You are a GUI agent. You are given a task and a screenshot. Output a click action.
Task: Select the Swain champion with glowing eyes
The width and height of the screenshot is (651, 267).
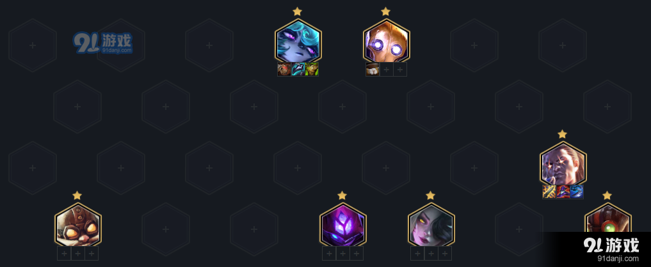(x=563, y=164)
